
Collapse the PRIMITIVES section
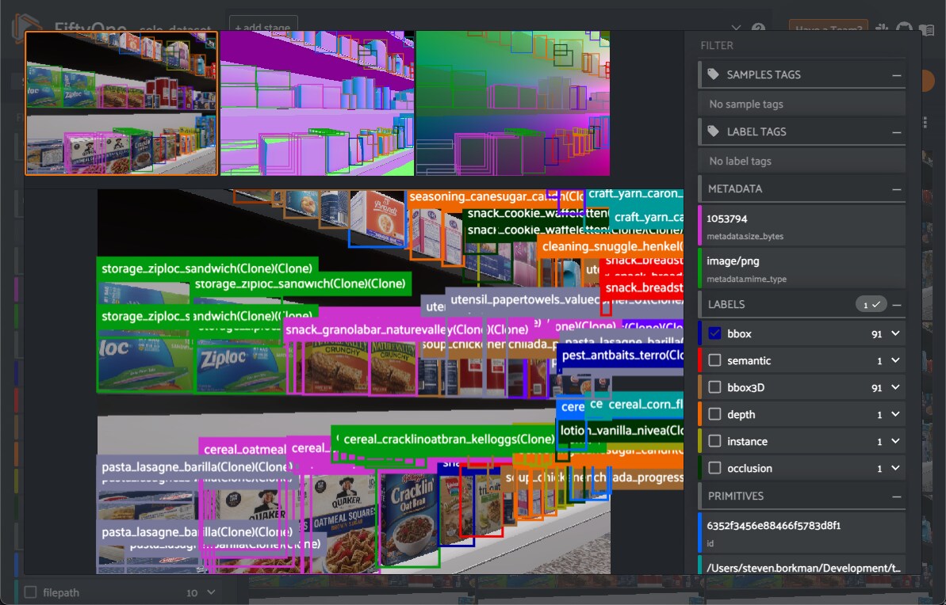897,497
